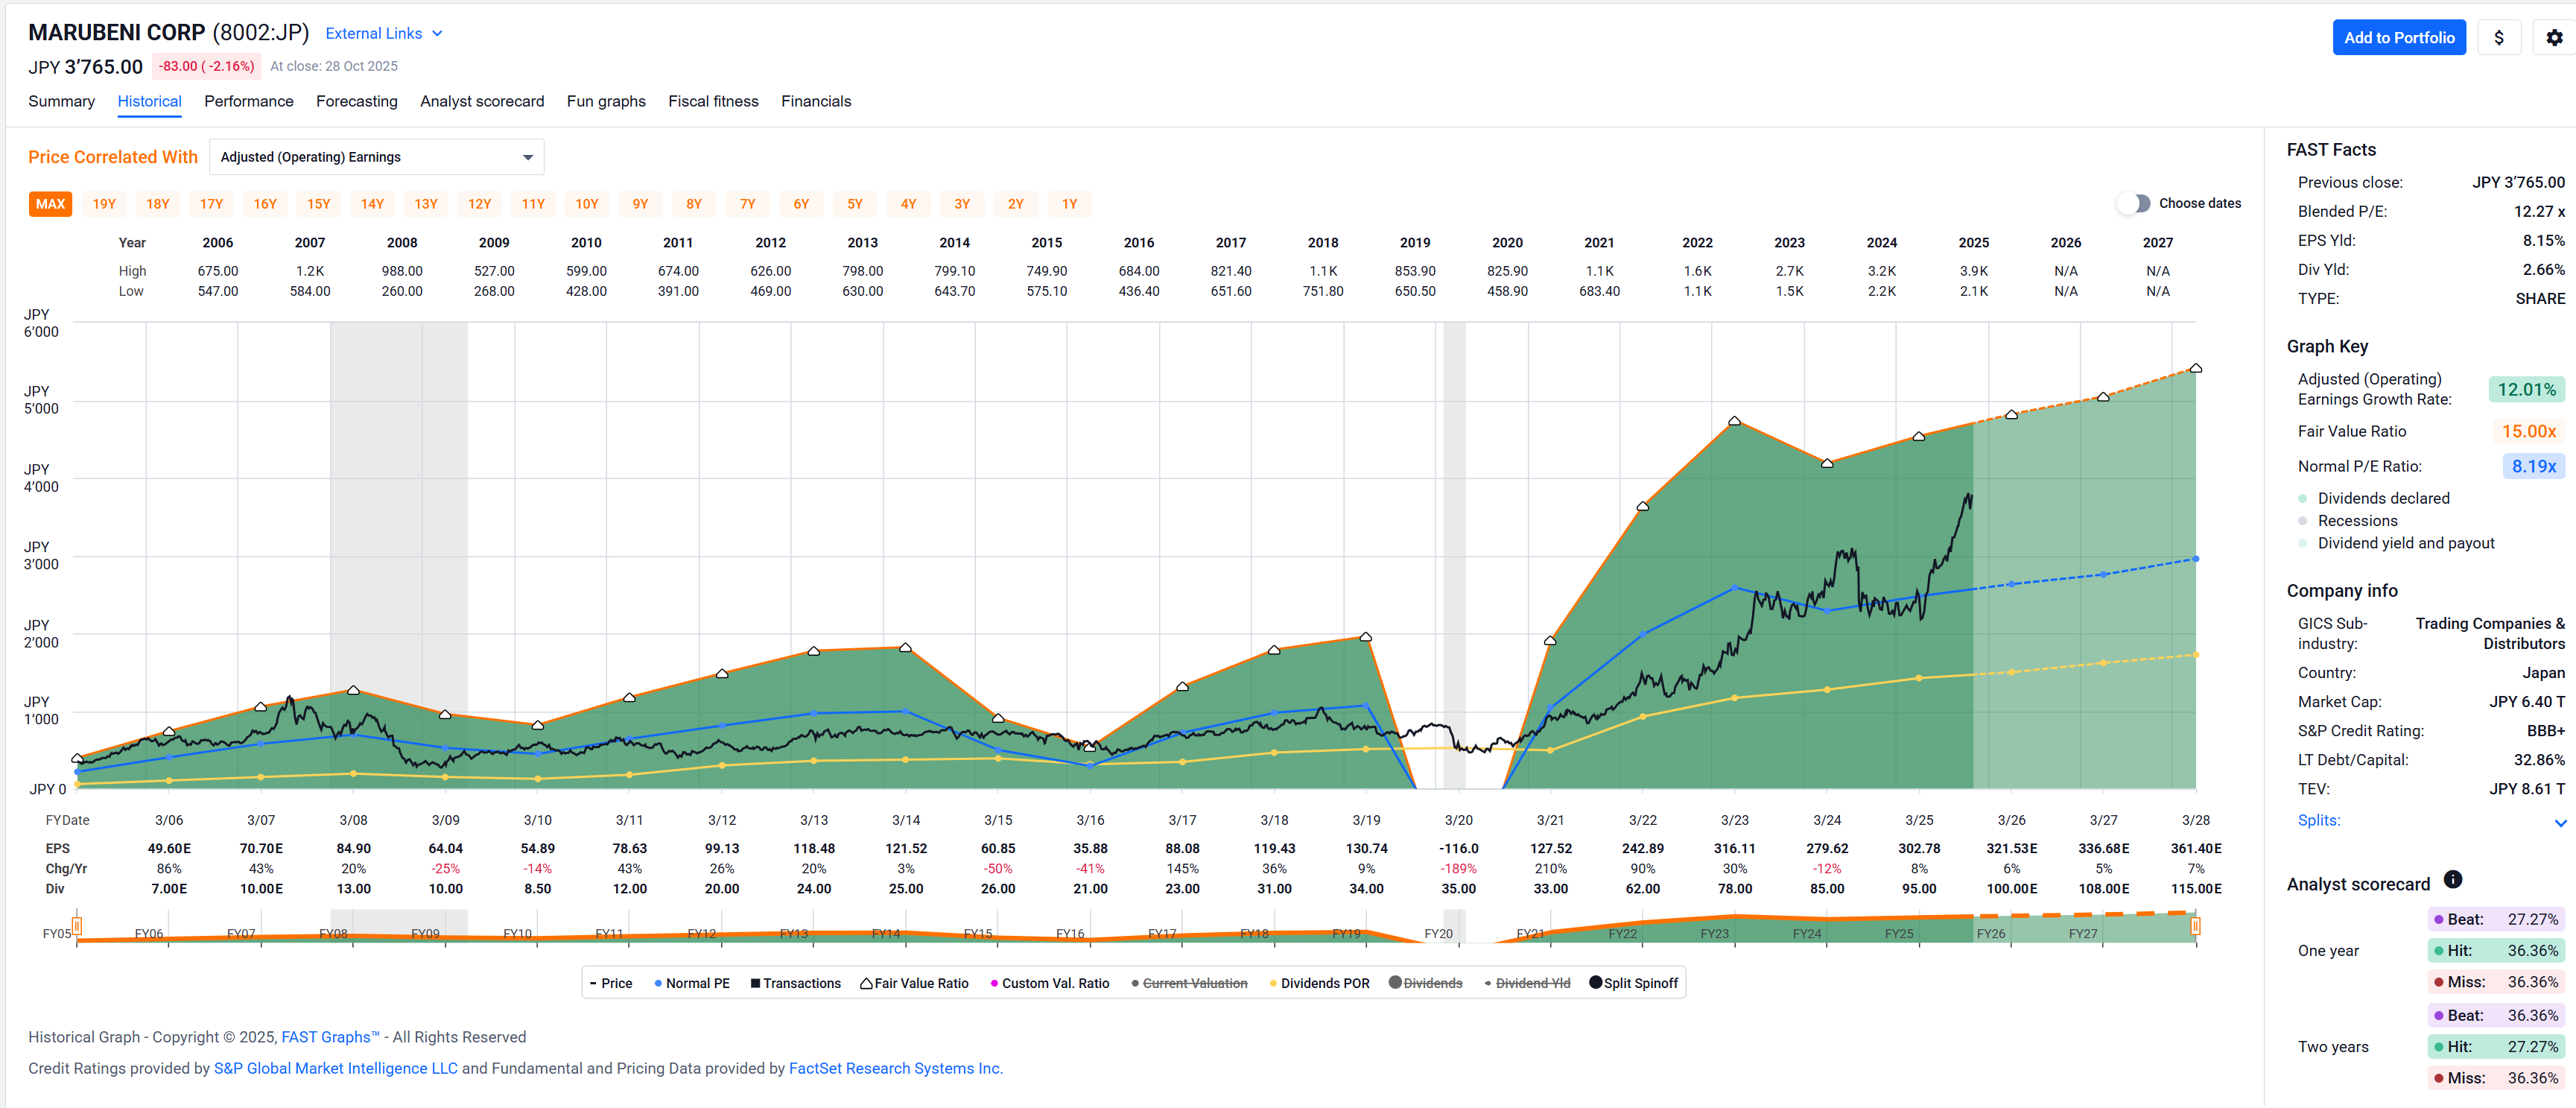2576x1108 pixels.
Task: Select the 10Y time range button
Action: click(x=586, y=204)
